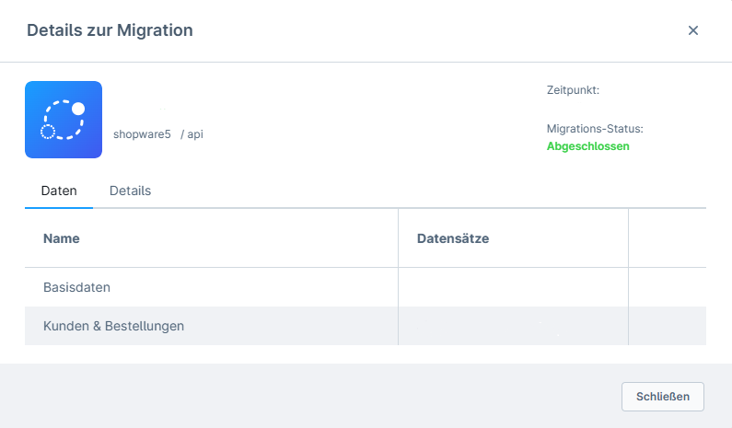Screen dimensions: 732x428
Task: Click the last column cell of Basisdaten row
Action: click(x=668, y=287)
